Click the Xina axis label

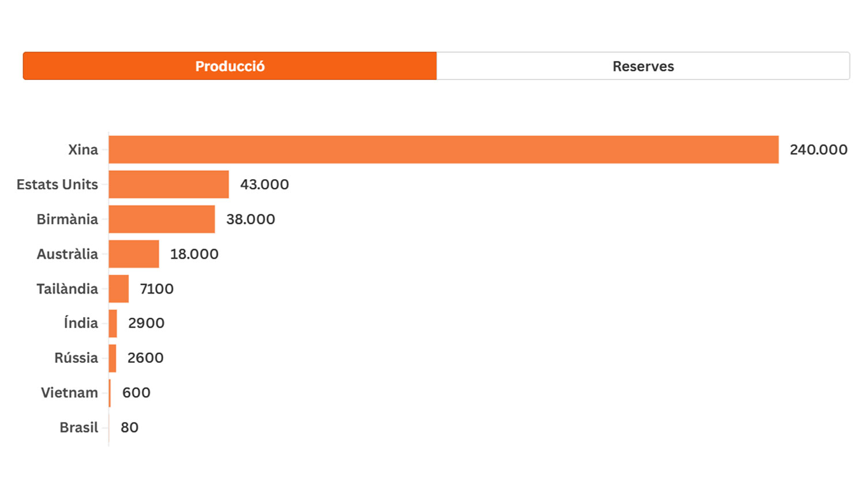tap(83, 150)
